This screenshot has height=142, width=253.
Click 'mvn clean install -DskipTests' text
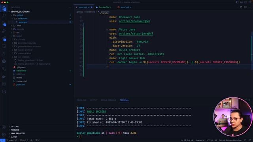pyautogui.click(x=141, y=54)
